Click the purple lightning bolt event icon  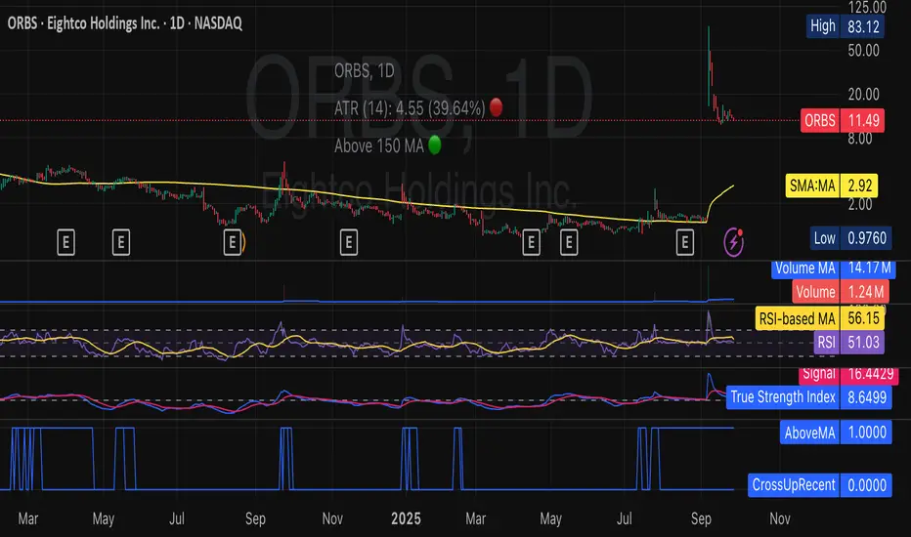(x=733, y=242)
